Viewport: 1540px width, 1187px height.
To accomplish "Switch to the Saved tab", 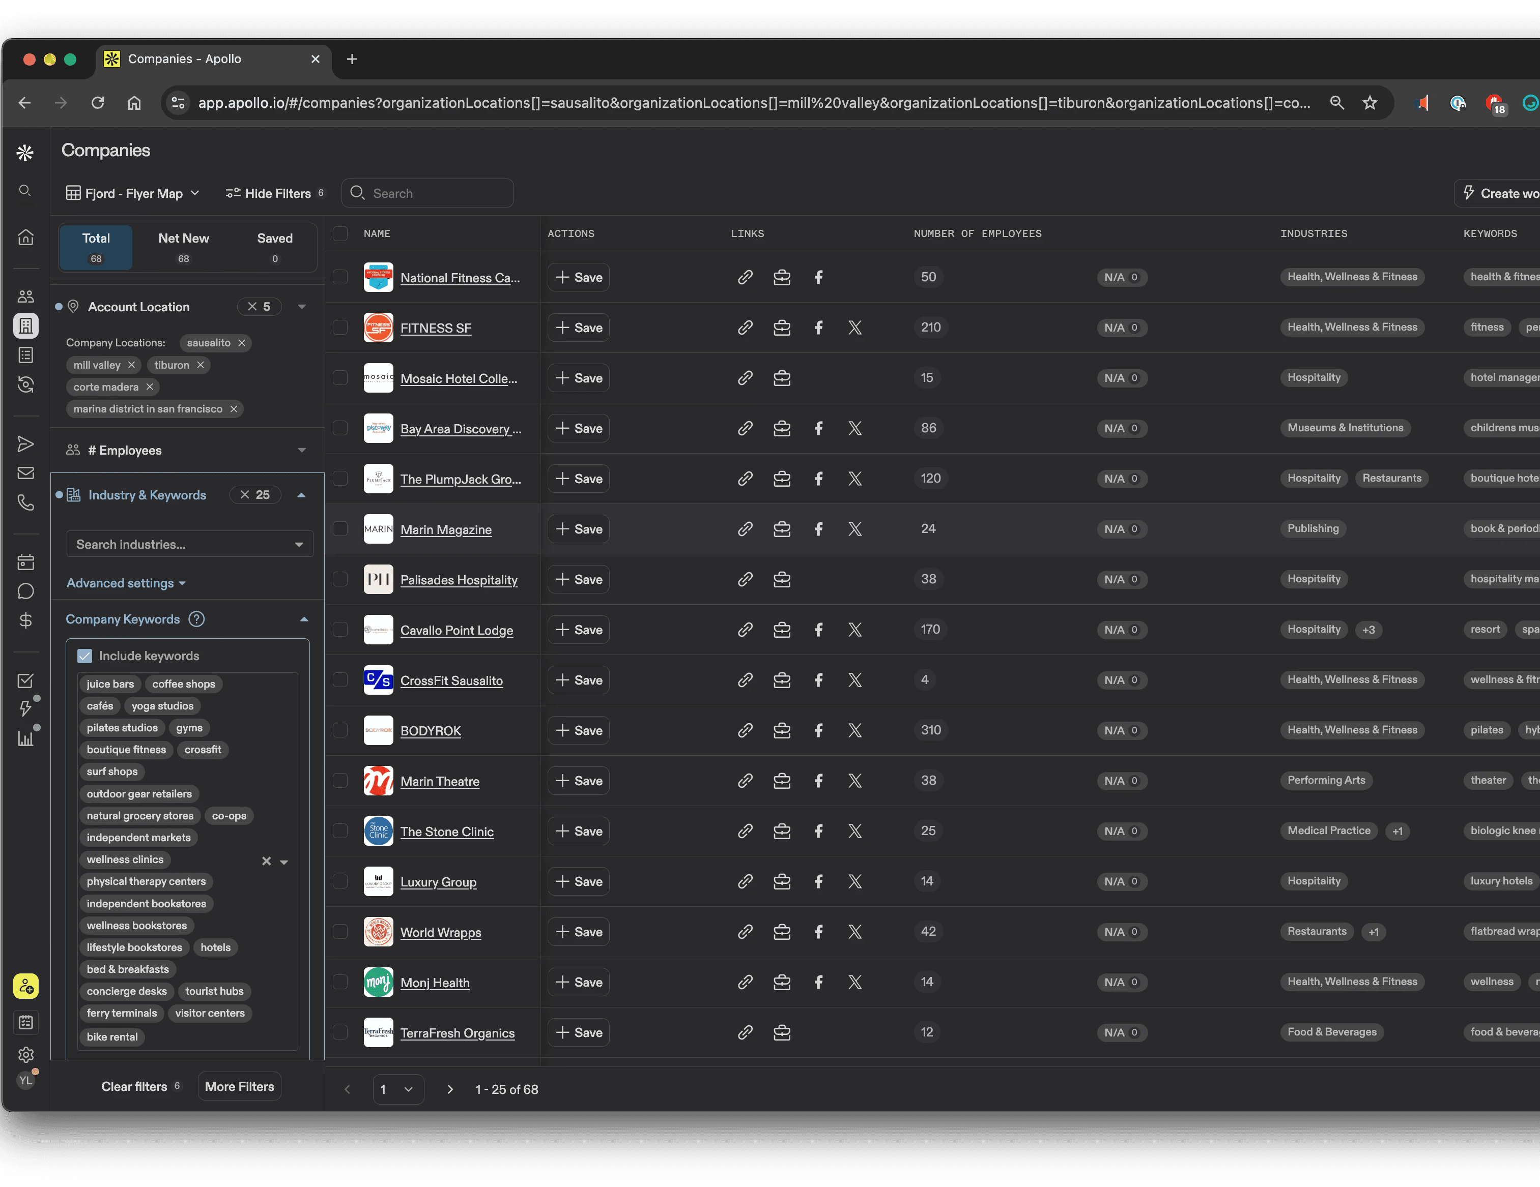I will pyautogui.click(x=275, y=247).
